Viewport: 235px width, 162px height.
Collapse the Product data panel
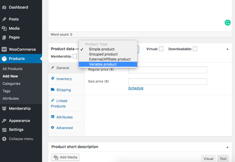(227, 49)
